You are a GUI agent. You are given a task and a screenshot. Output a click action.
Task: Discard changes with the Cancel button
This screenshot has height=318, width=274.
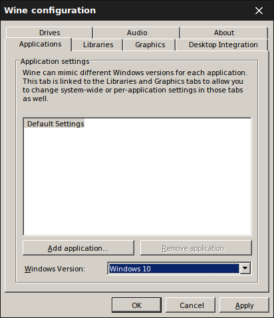coord(191,305)
